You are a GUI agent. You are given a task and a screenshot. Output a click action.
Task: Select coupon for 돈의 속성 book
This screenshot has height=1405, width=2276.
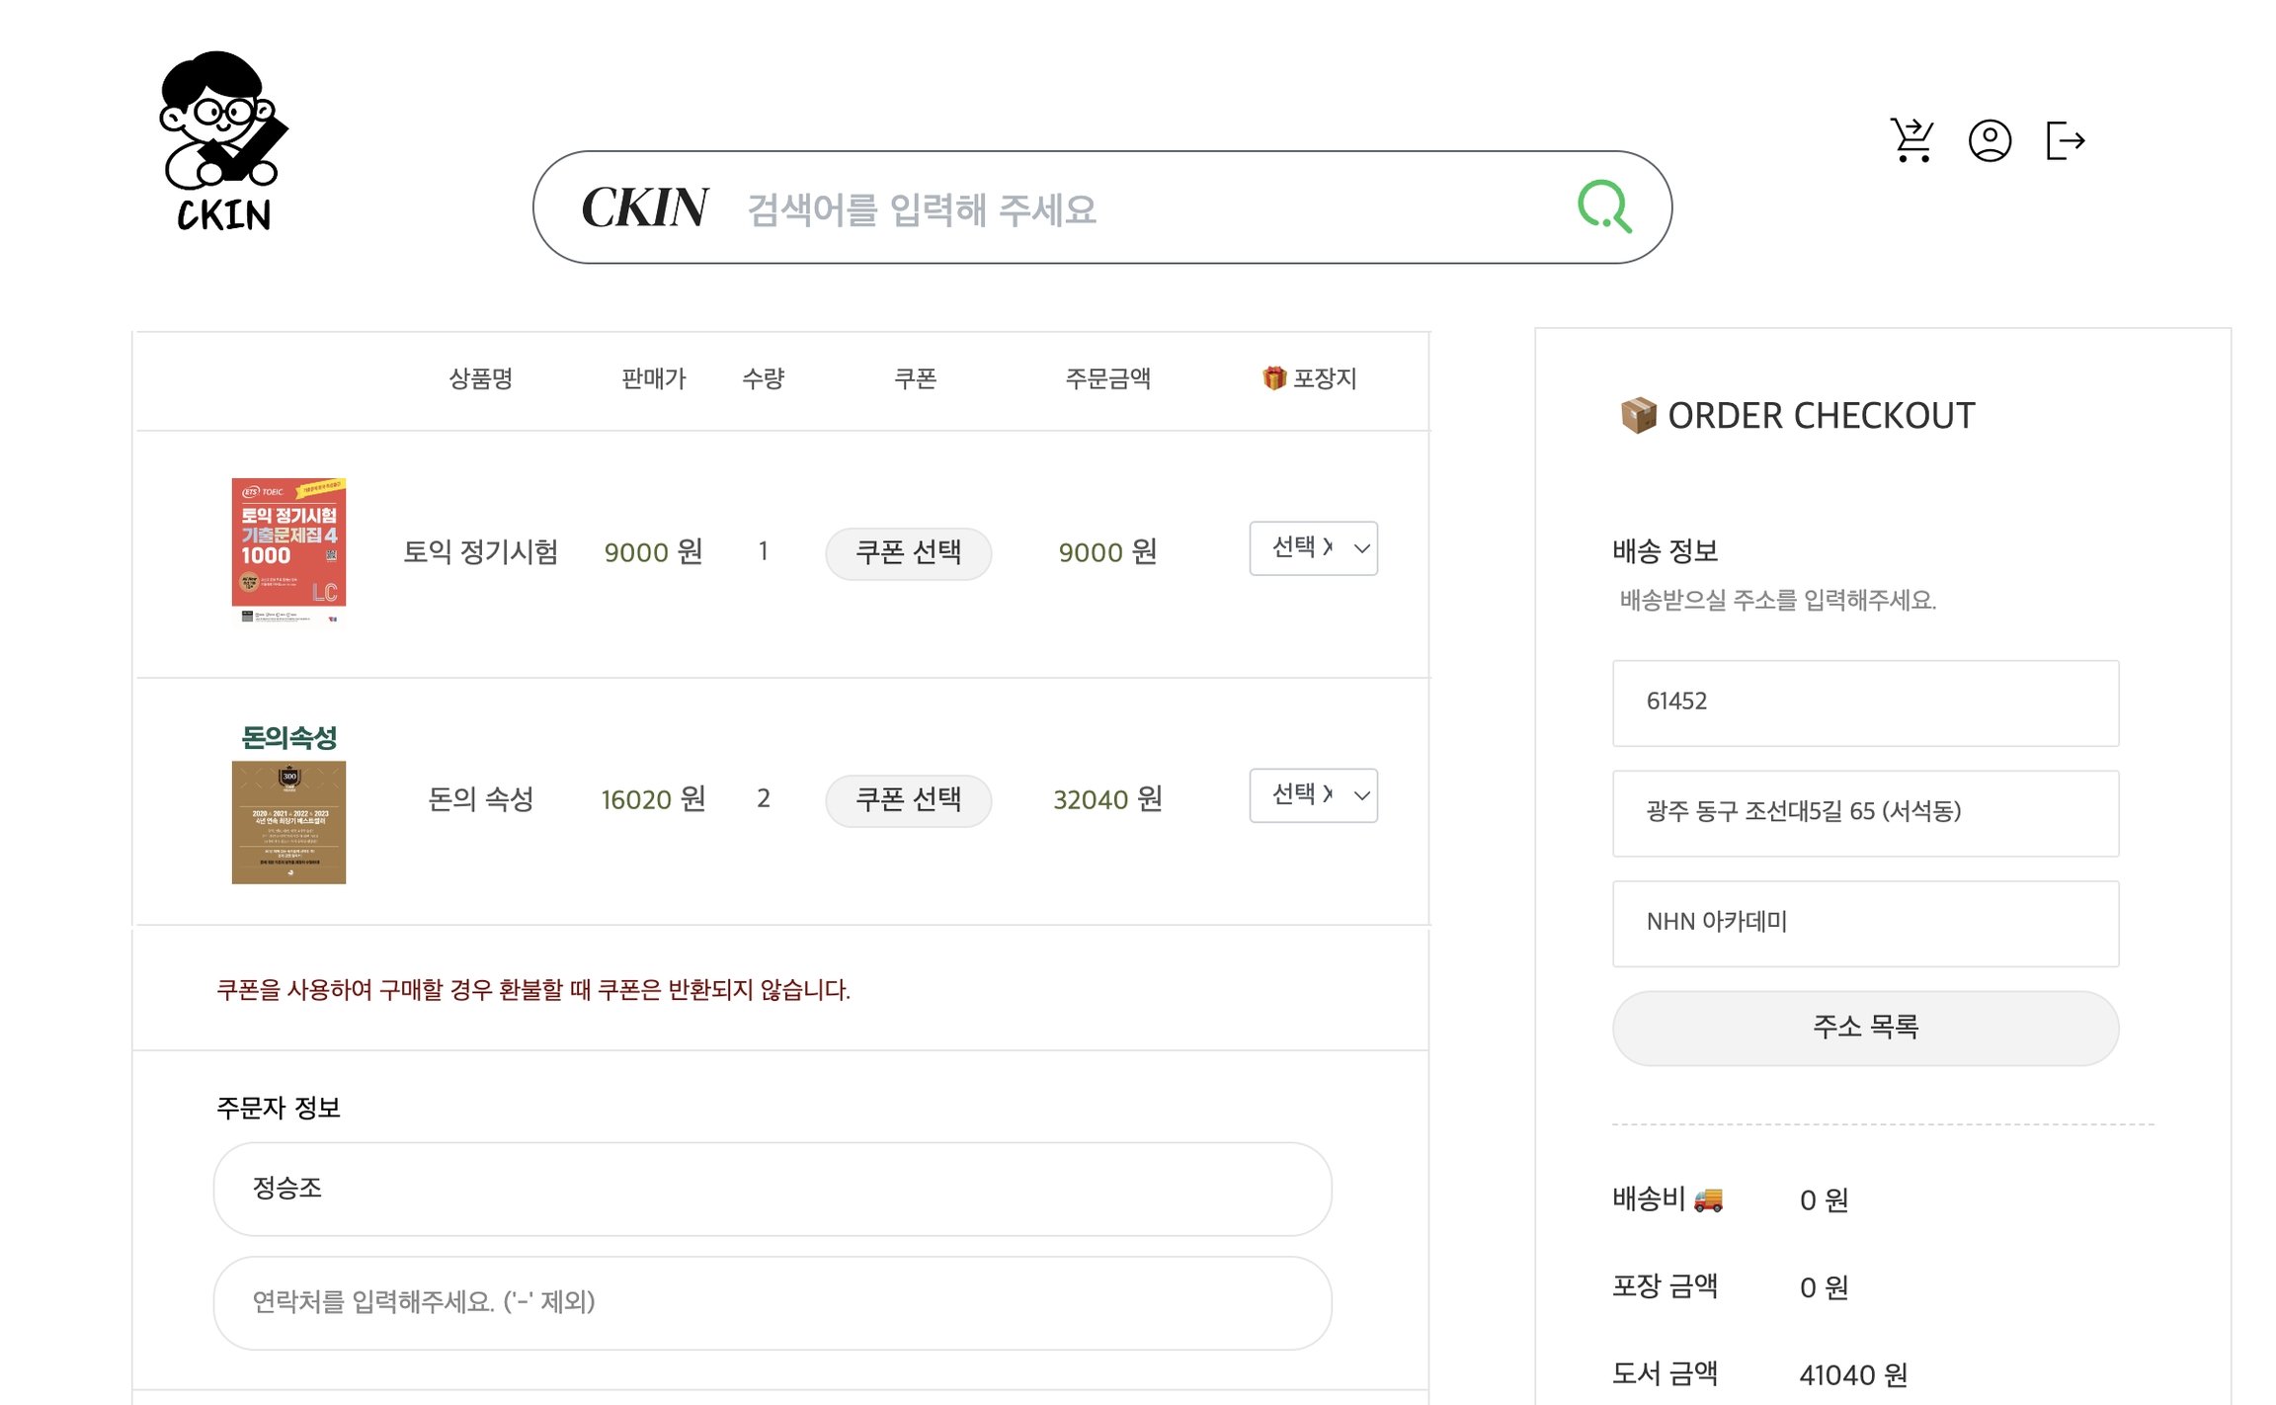(908, 799)
